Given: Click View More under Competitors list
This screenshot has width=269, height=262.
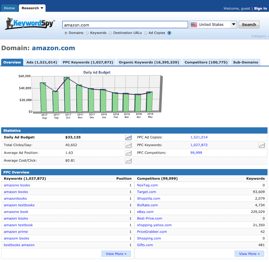Looking at the screenshot, I should pyautogui.click(x=249, y=254).
